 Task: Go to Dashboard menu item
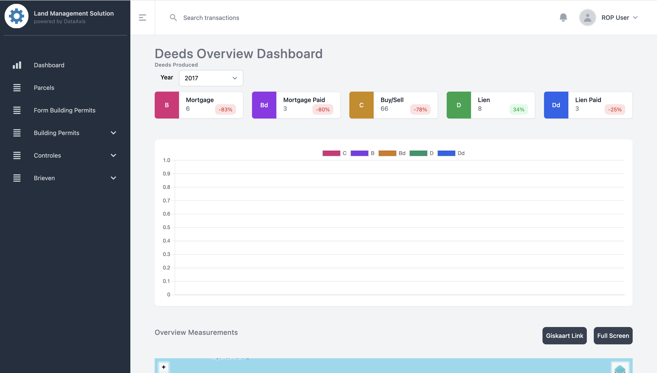pos(49,65)
